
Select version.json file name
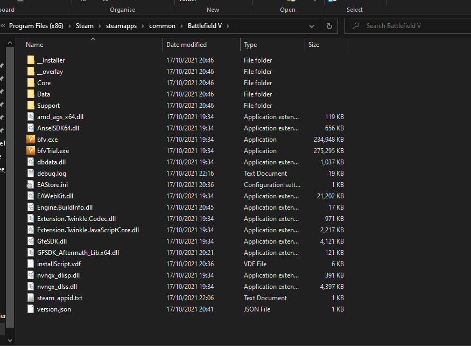coord(54,309)
